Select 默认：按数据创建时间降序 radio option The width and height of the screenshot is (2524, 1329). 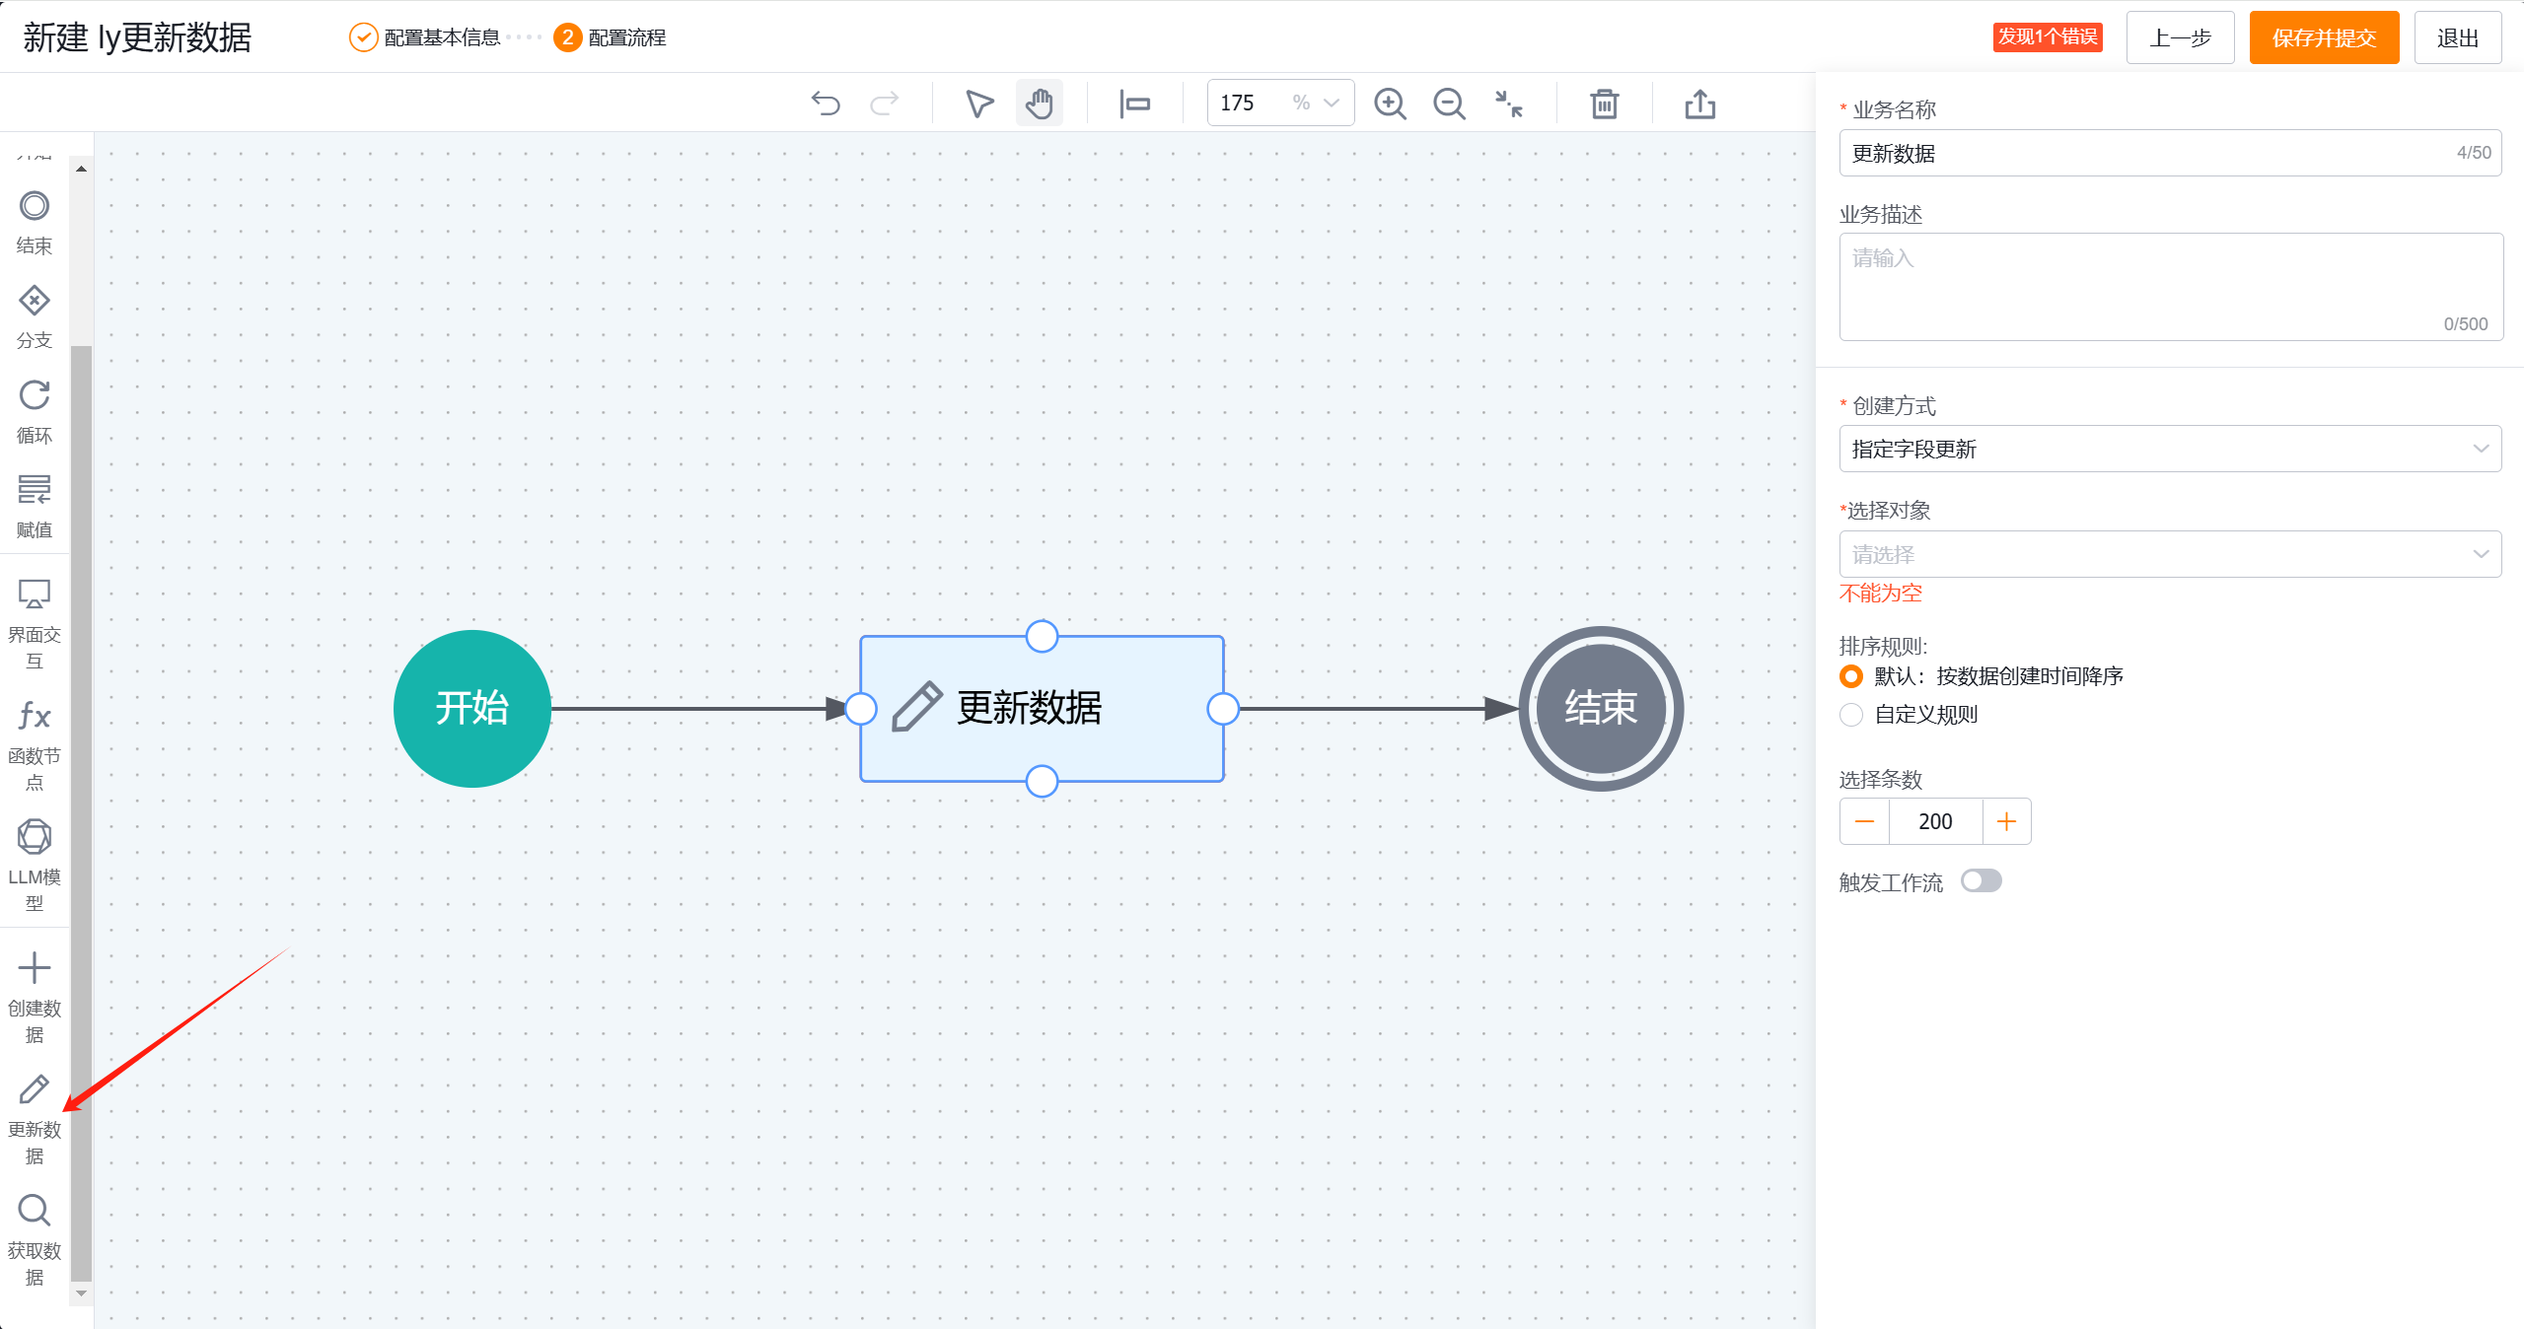(x=1851, y=676)
